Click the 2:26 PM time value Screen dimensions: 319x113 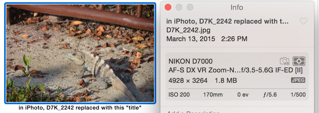[234, 39]
